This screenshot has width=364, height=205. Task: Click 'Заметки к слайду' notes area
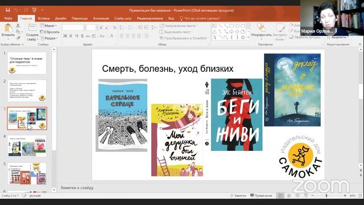point(77,187)
